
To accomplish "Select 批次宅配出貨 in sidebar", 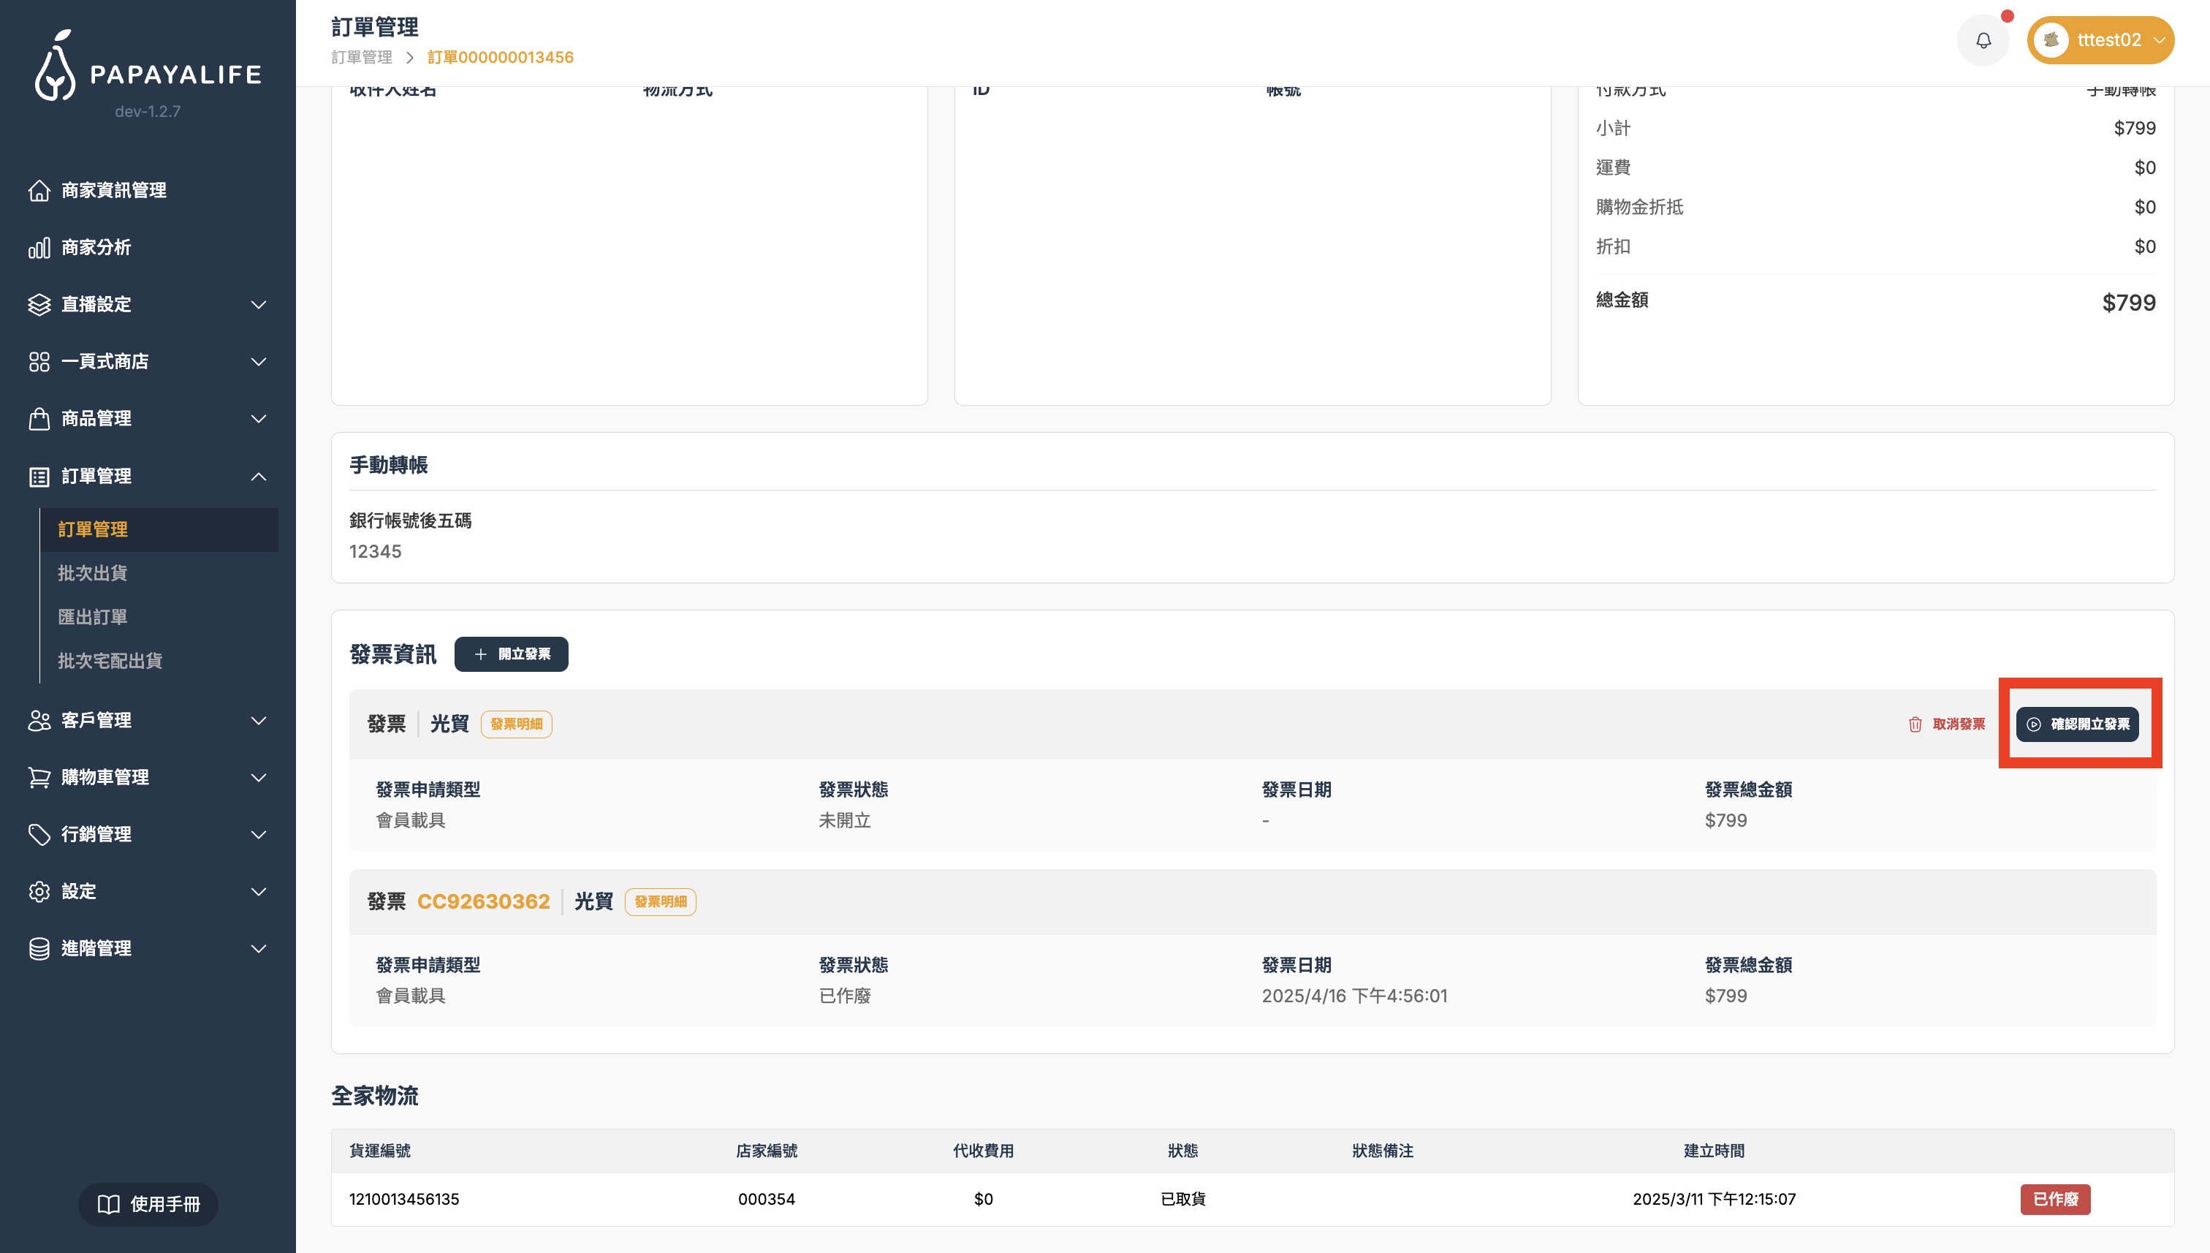I will 110,661.
